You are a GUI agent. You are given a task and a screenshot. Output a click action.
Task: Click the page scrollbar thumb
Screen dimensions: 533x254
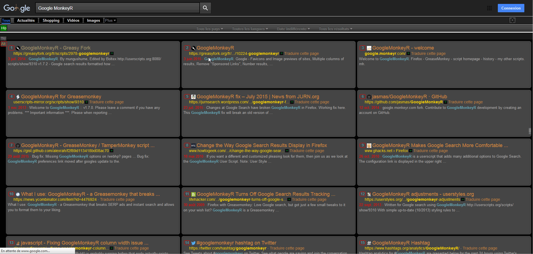pyautogui.click(x=530, y=131)
